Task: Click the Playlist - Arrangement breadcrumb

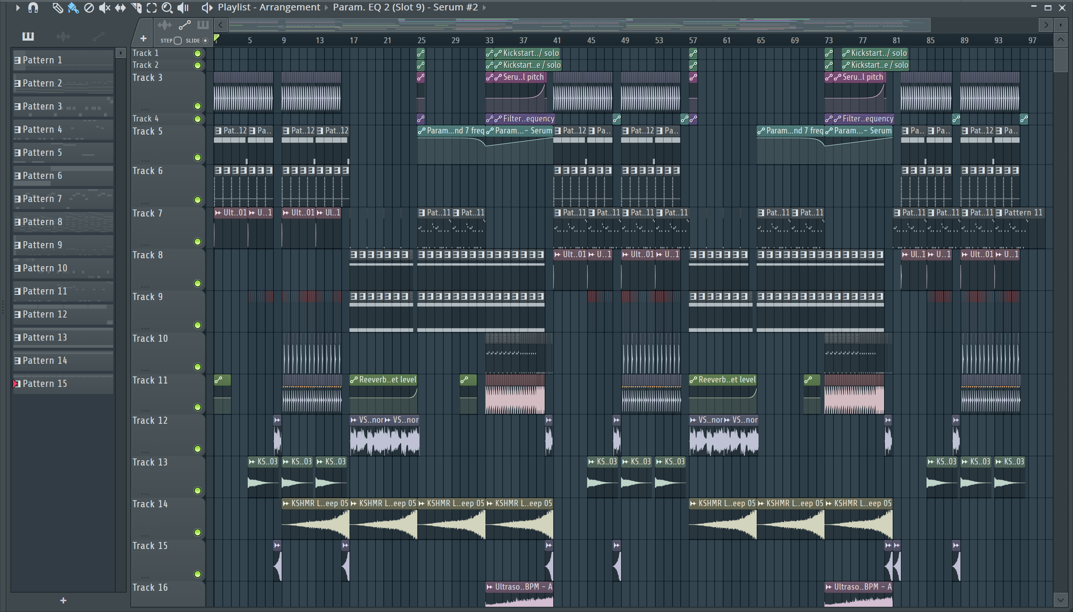Action: click(269, 7)
